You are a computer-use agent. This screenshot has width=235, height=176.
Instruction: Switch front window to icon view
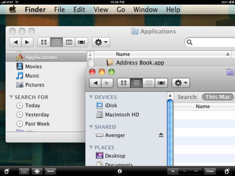(x=124, y=83)
